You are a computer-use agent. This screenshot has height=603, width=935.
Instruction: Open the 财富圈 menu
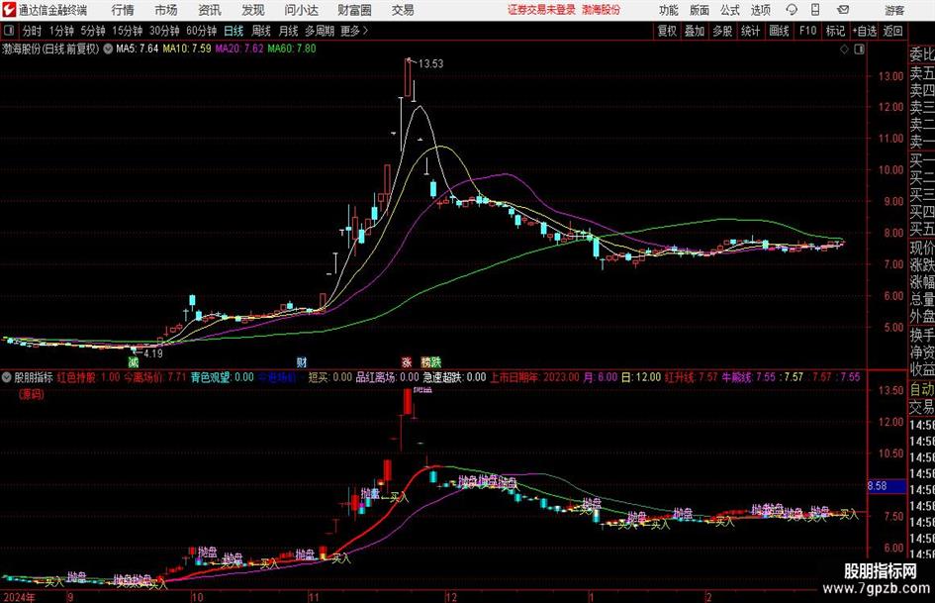[x=354, y=10]
